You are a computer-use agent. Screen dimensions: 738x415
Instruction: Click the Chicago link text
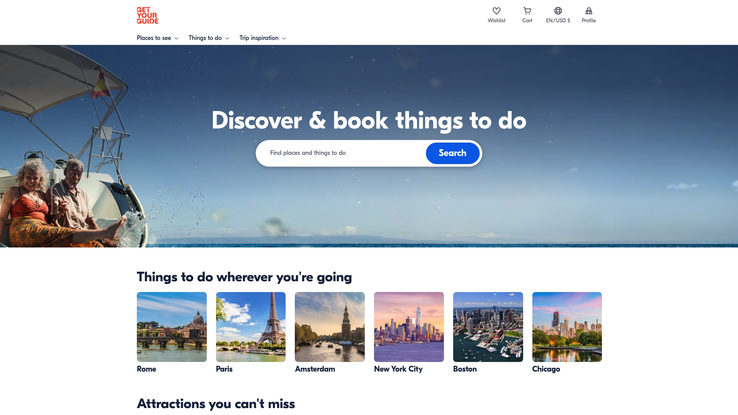(546, 369)
